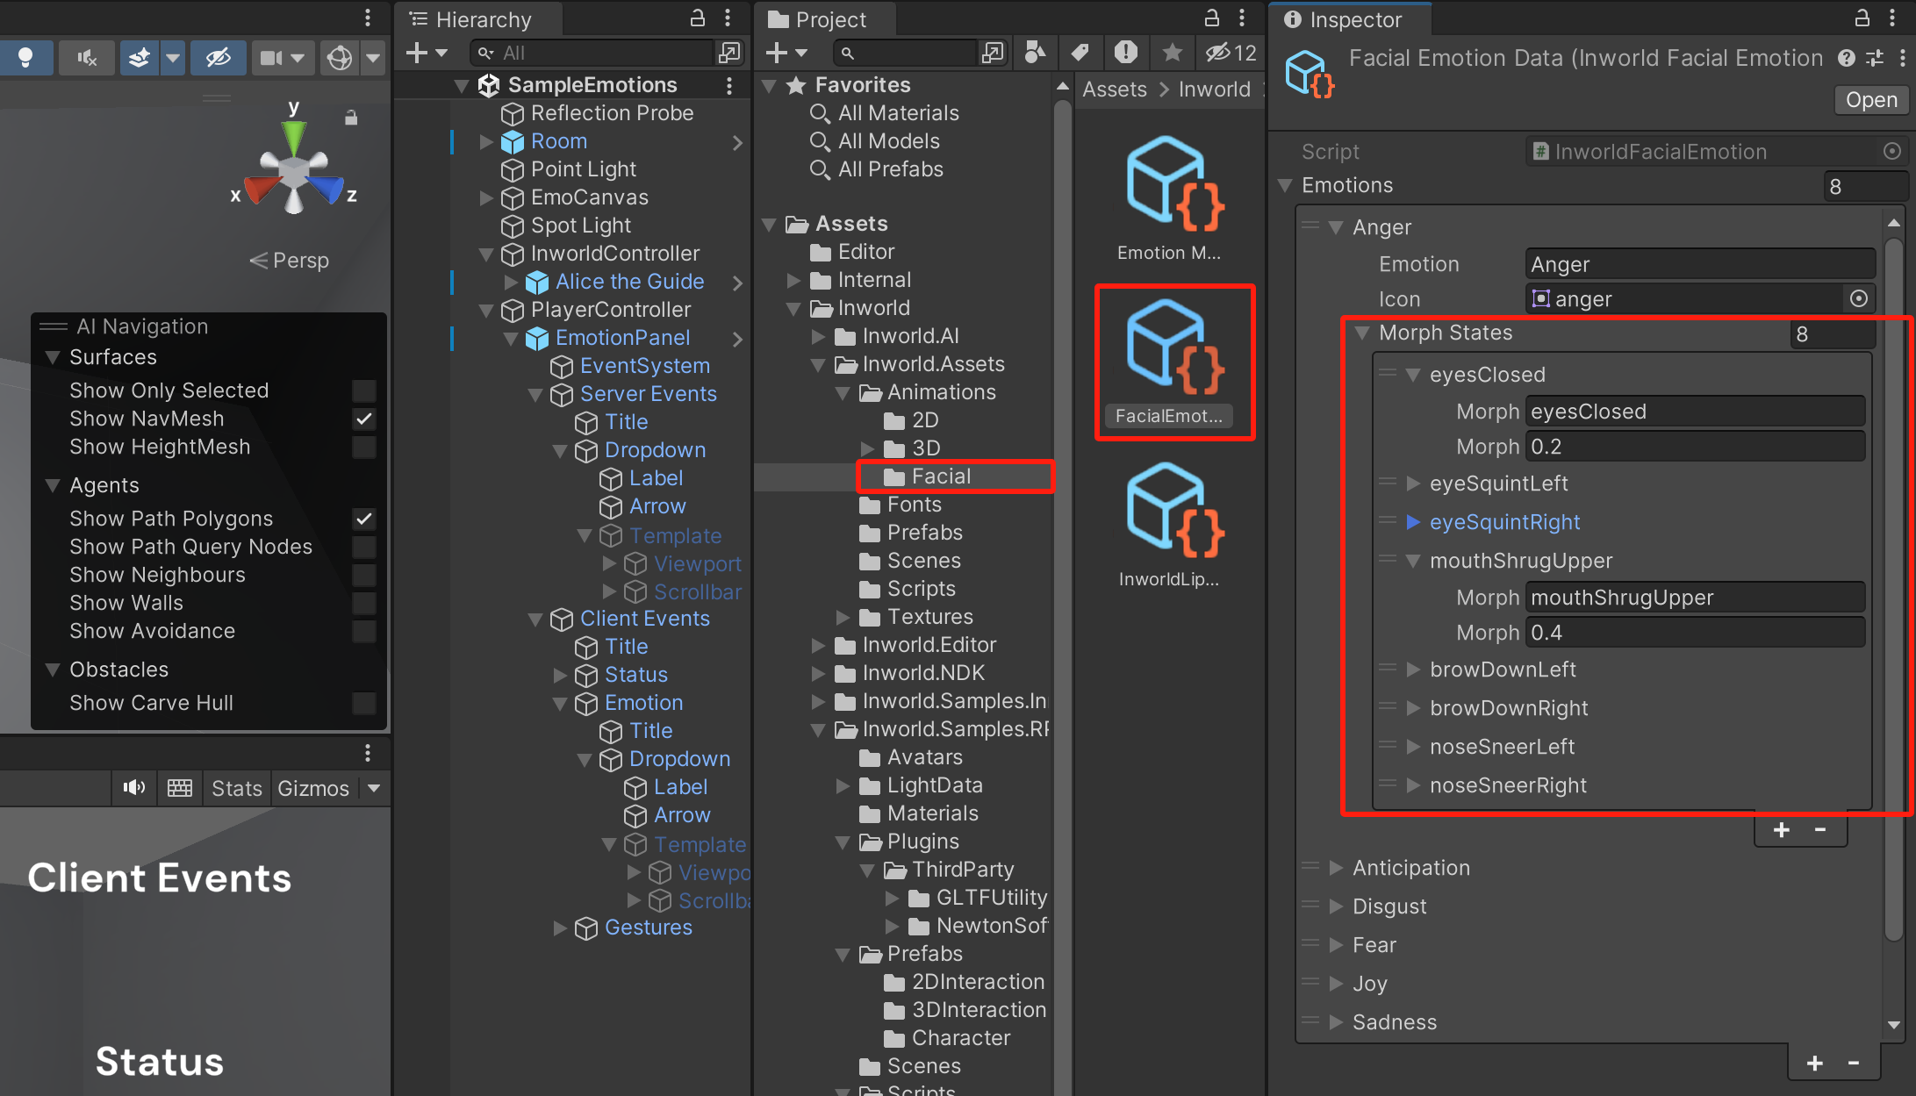Expand eyeSquintLeft morph state

(x=1413, y=484)
